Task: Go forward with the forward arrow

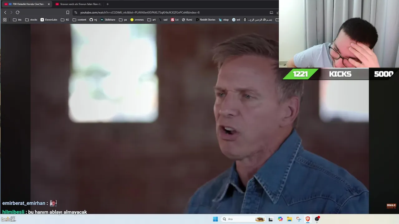Action: pyautogui.click(x=11, y=12)
